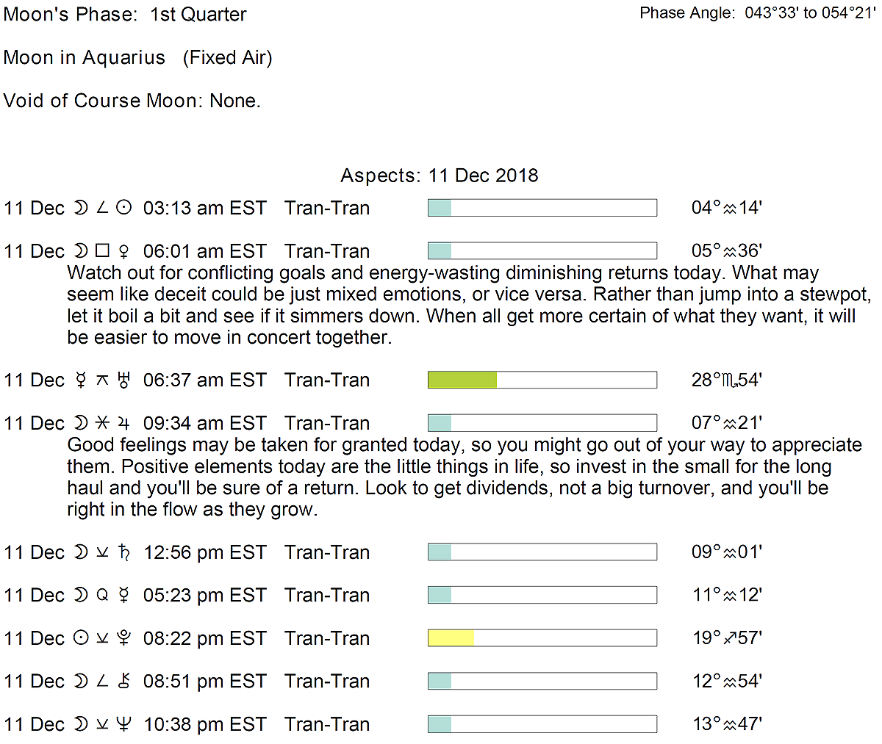Screen dimensions: 882x744
Task: Select the square aspect symbol at 06:01 am
Action: click(102, 251)
